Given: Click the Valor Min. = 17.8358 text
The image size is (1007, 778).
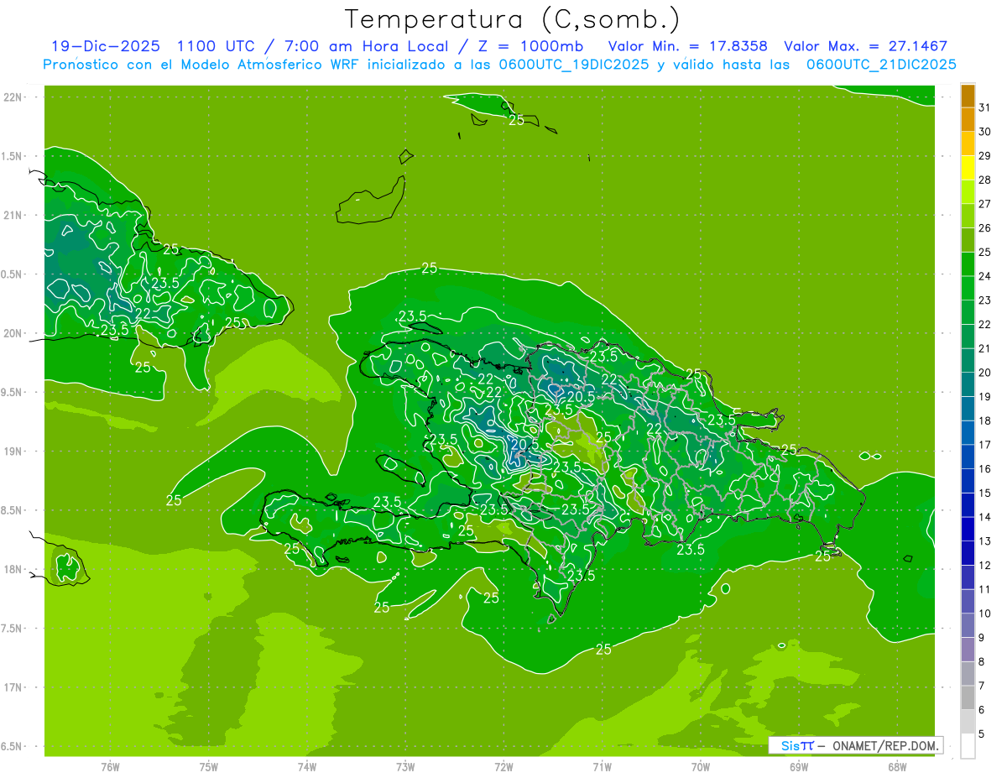Looking at the screenshot, I should pyautogui.click(x=687, y=47).
